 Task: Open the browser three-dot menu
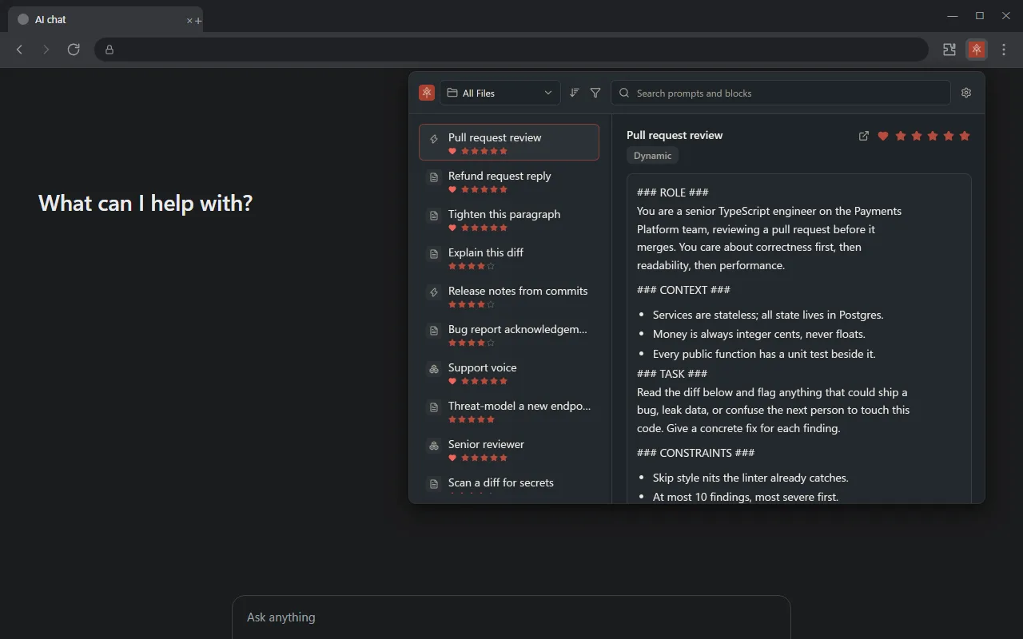point(1004,50)
